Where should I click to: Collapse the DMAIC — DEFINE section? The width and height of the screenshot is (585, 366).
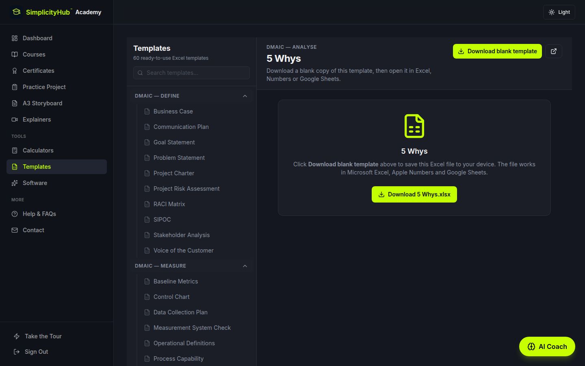[x=245, y=96]
